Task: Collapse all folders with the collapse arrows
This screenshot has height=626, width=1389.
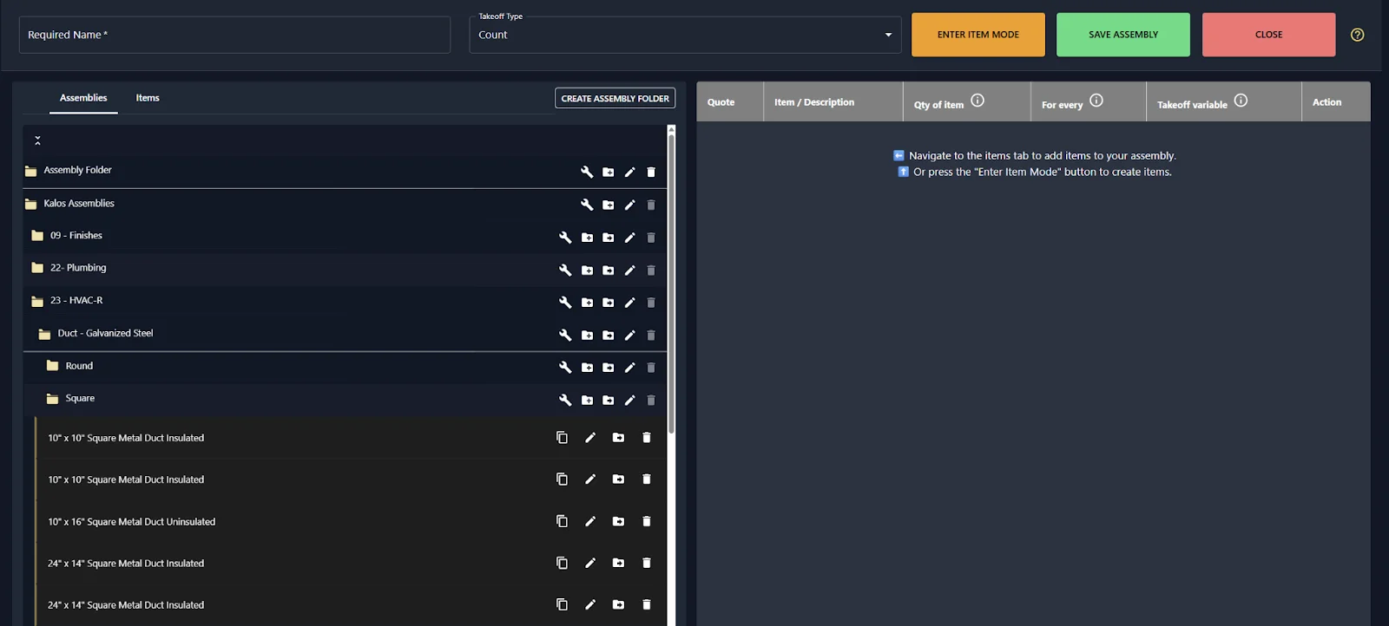Action: coord(37,140)
